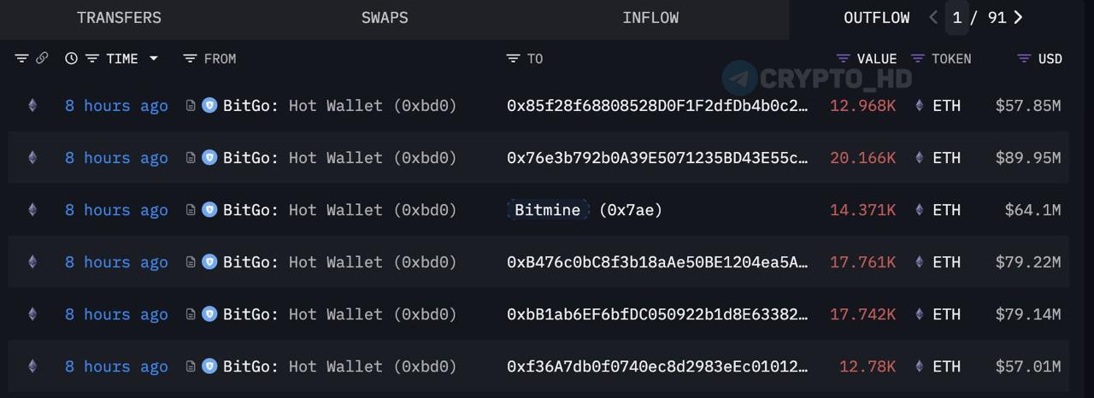Click Ethereum icon on the Bitmine row

[x=32, y=210]
